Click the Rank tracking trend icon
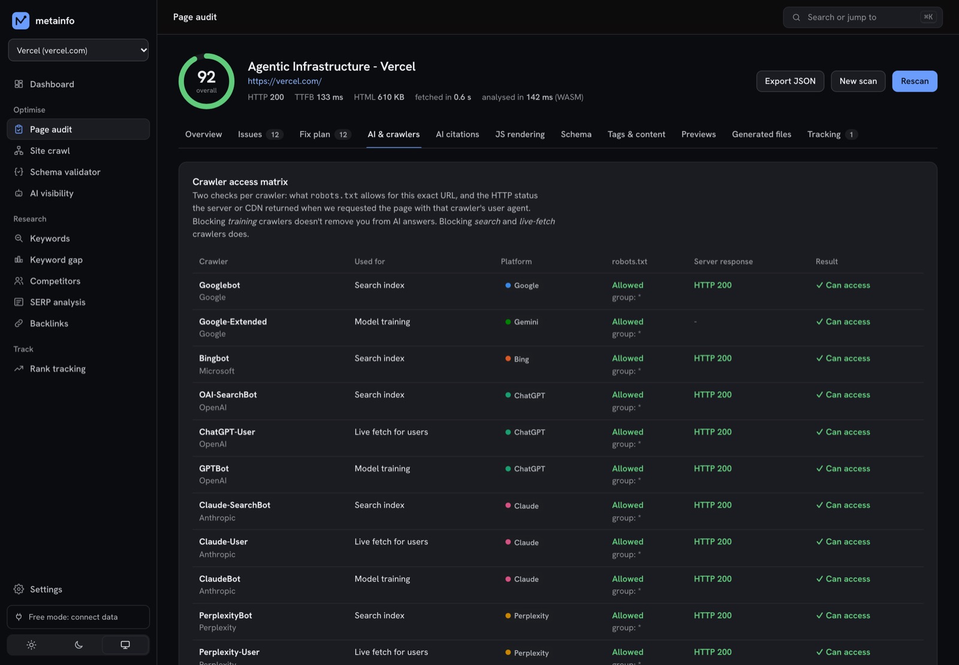This screenshot has width=959, height=665. 19,369
